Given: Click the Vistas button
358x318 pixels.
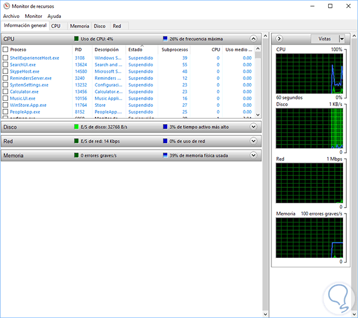Looking at the screenshot, I should [325, 39].
